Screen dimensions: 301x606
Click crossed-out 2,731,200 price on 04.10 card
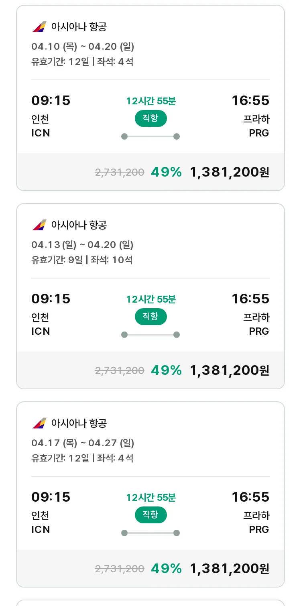[x=120, y=173]
